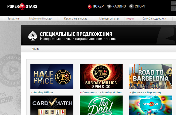The image size is (176, 115).
Task: Click the Casino dice icon
Action: coord(109,6)
